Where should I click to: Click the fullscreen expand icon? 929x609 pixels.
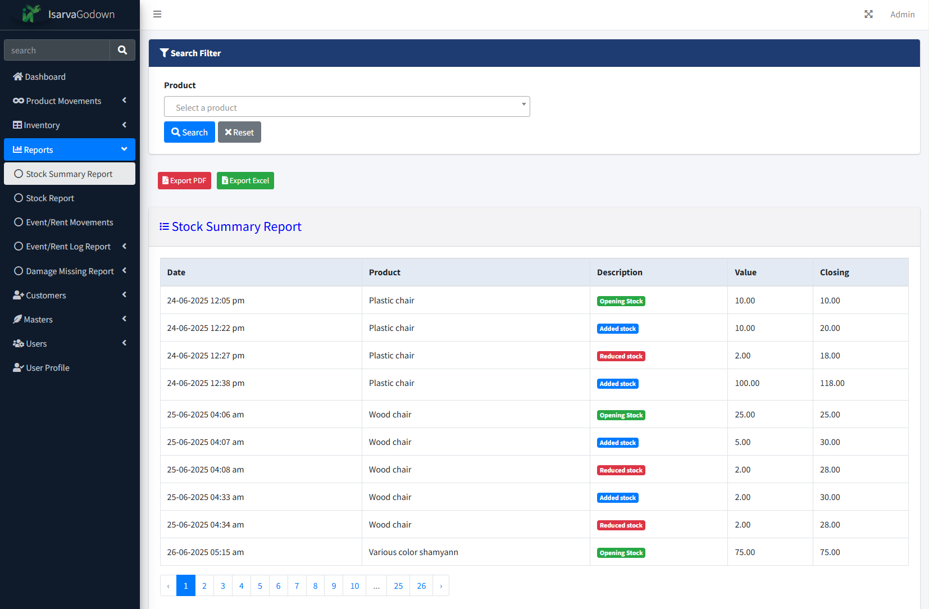click(x=868, y=14)
